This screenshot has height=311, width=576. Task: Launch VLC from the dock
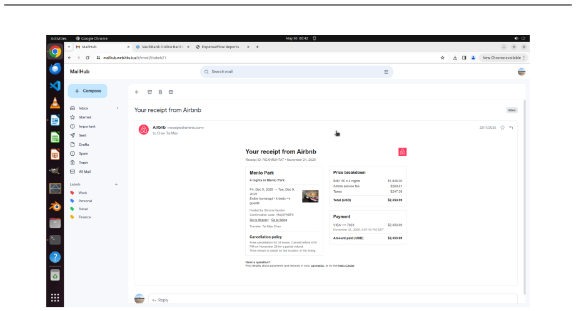pos(55,103)
